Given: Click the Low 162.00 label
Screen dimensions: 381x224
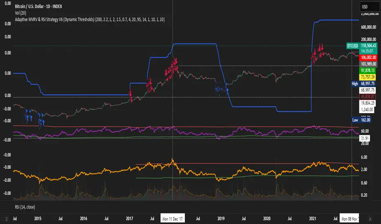Looking at the screenshot, I should pos(361,120).
